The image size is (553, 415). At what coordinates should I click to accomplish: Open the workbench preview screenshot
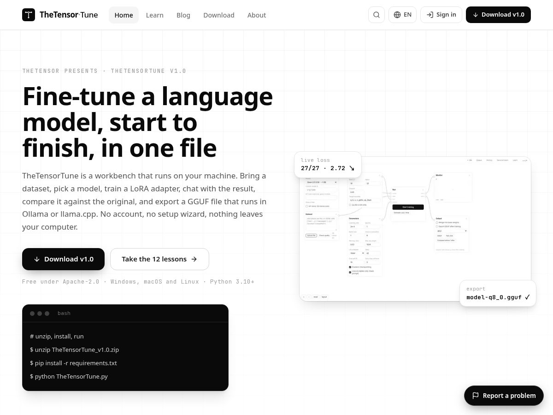click(415, 229)
